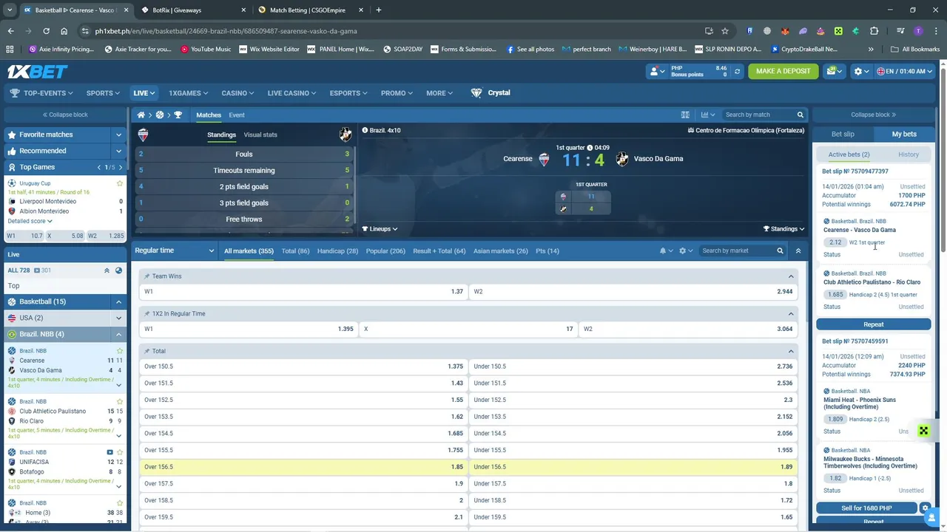The image size is (947, 532).
Task: Collapse the left sidebar block
Action: pyautogui.click(x=65, y=115)
